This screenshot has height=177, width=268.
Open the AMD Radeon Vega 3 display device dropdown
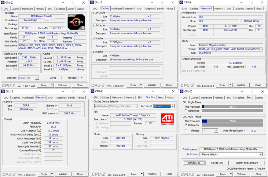click(x=116, y=106)
